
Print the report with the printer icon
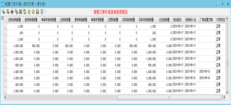point(12,12)
